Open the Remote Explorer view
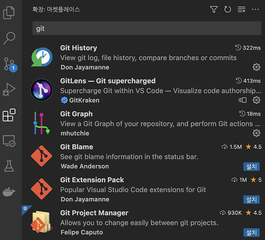This screenshot has height=240, width=265. click(9, 141)
